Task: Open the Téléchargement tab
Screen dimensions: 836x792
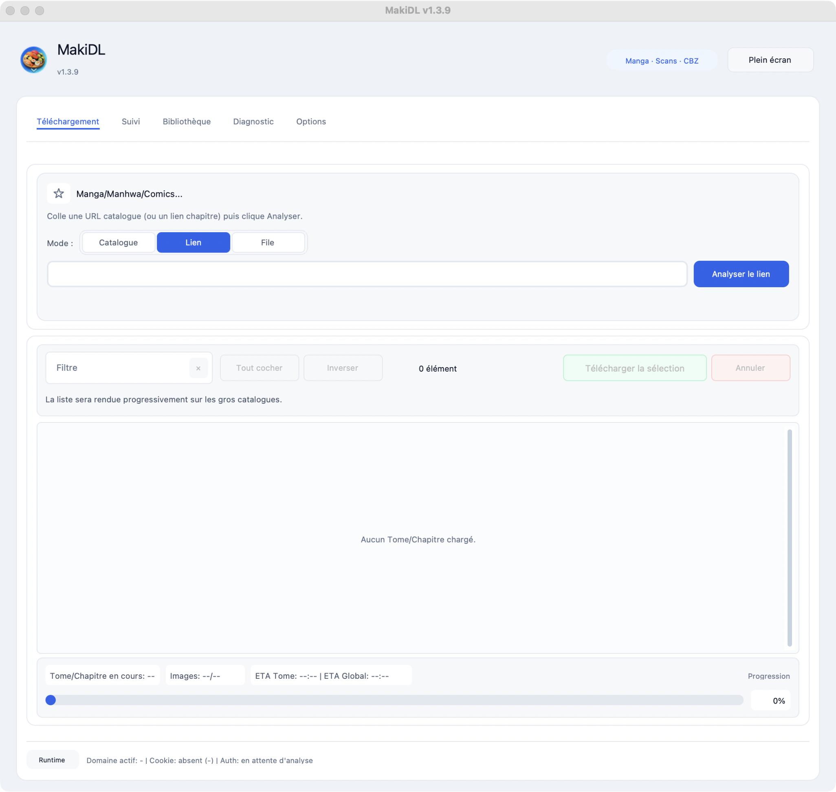Action: [68, 121]
